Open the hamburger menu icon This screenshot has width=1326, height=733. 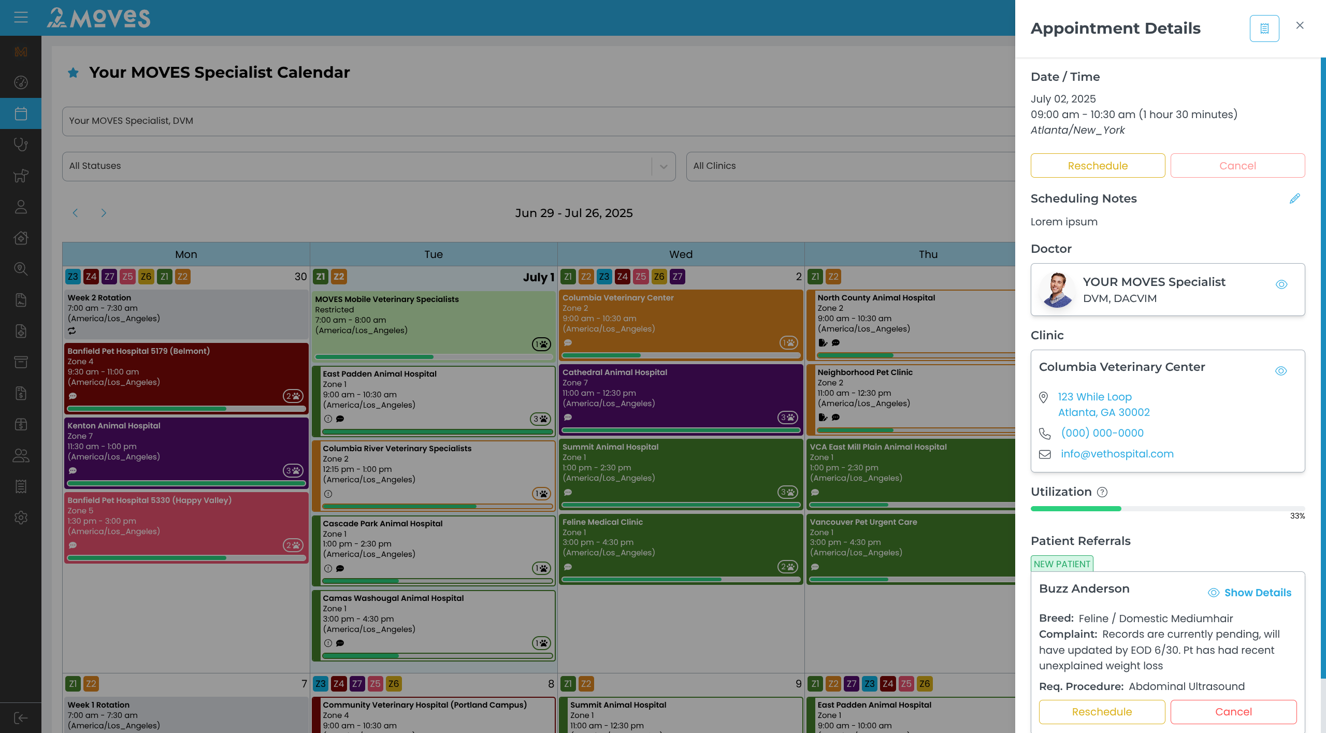coord(21,18)
